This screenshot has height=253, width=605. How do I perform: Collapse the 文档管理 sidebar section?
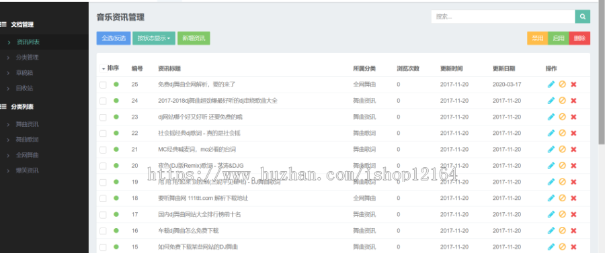(x=22, y=25)
